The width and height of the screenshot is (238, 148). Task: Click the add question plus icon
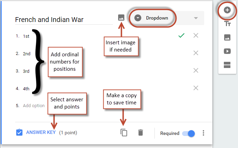pos(227,10)
